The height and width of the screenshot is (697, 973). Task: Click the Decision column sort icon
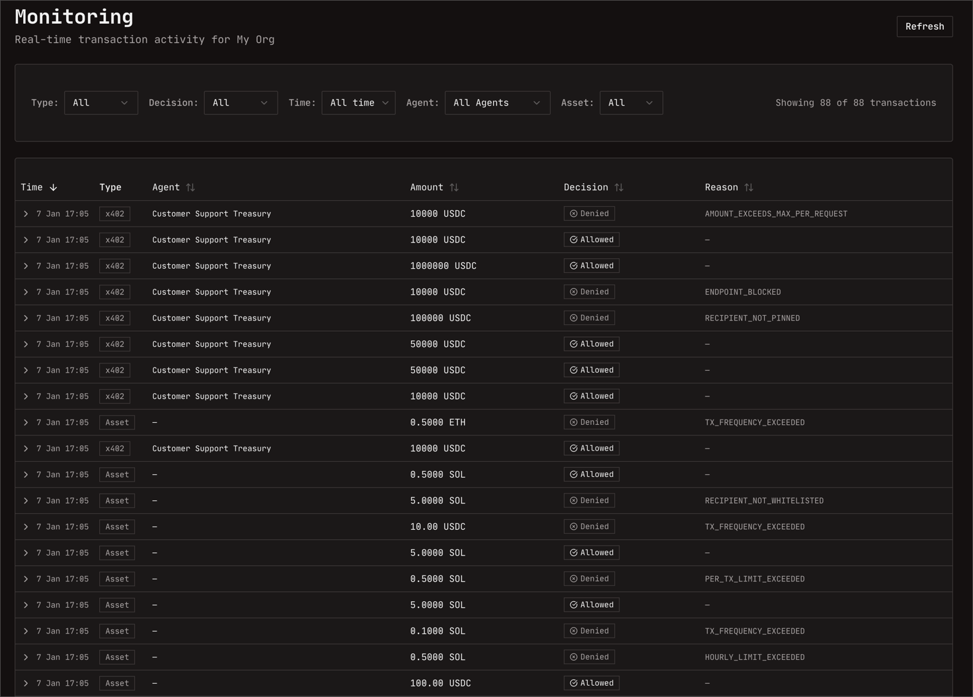pyautogui.click(x=619, y=188)
